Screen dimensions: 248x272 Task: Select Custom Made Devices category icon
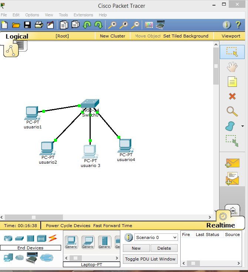pyautogui.click(x=32, y=258)
